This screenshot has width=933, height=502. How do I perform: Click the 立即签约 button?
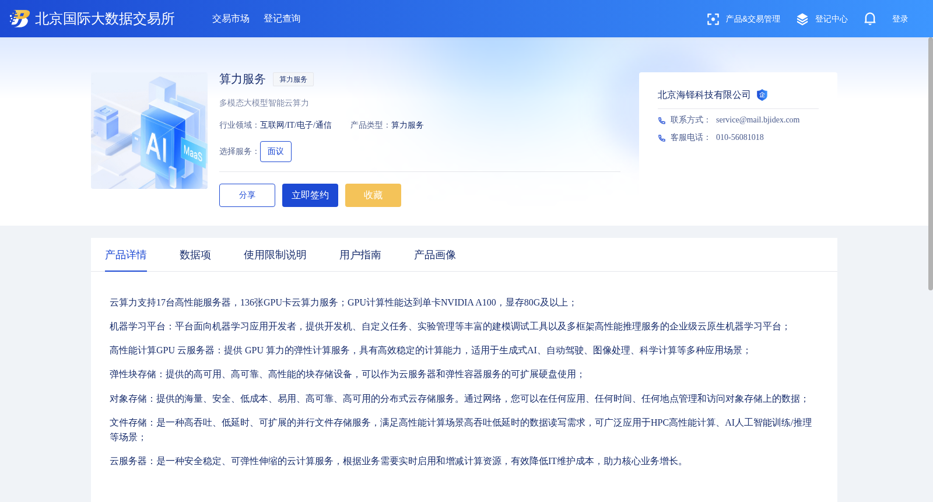310,195
